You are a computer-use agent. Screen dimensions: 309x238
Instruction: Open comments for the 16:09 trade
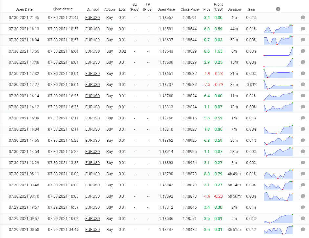pos(303,118)
